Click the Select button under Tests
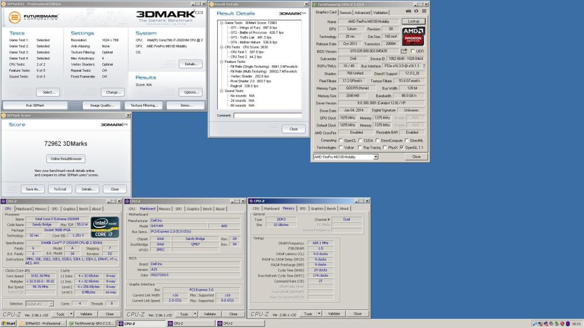Viewport: 584px width, 328px height. (x=48, y=92)
